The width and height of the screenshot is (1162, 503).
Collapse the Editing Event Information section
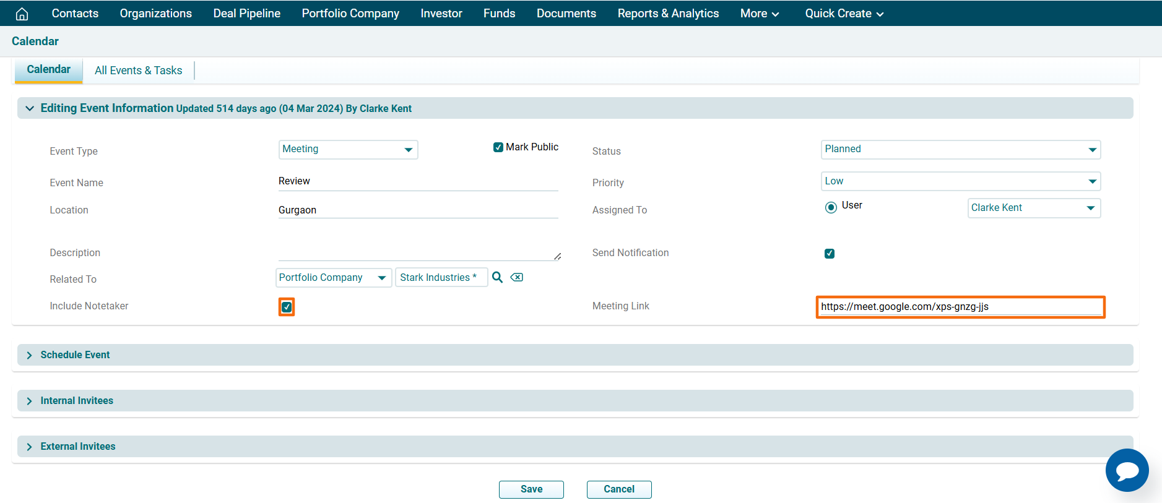(x=29, y=108)
